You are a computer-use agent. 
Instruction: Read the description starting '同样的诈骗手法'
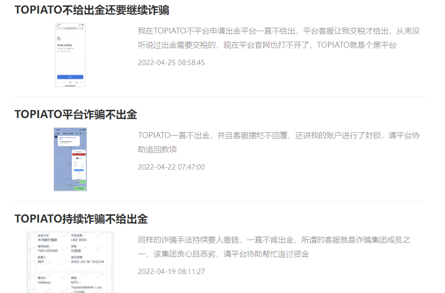pyautogui.click(x=275, y=247)
